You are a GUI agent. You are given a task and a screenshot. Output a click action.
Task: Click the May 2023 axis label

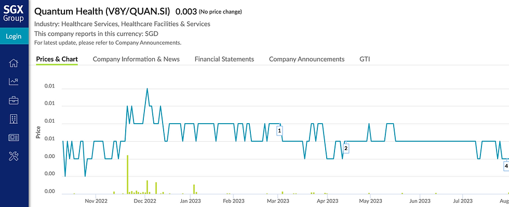(x=370, y=201)
